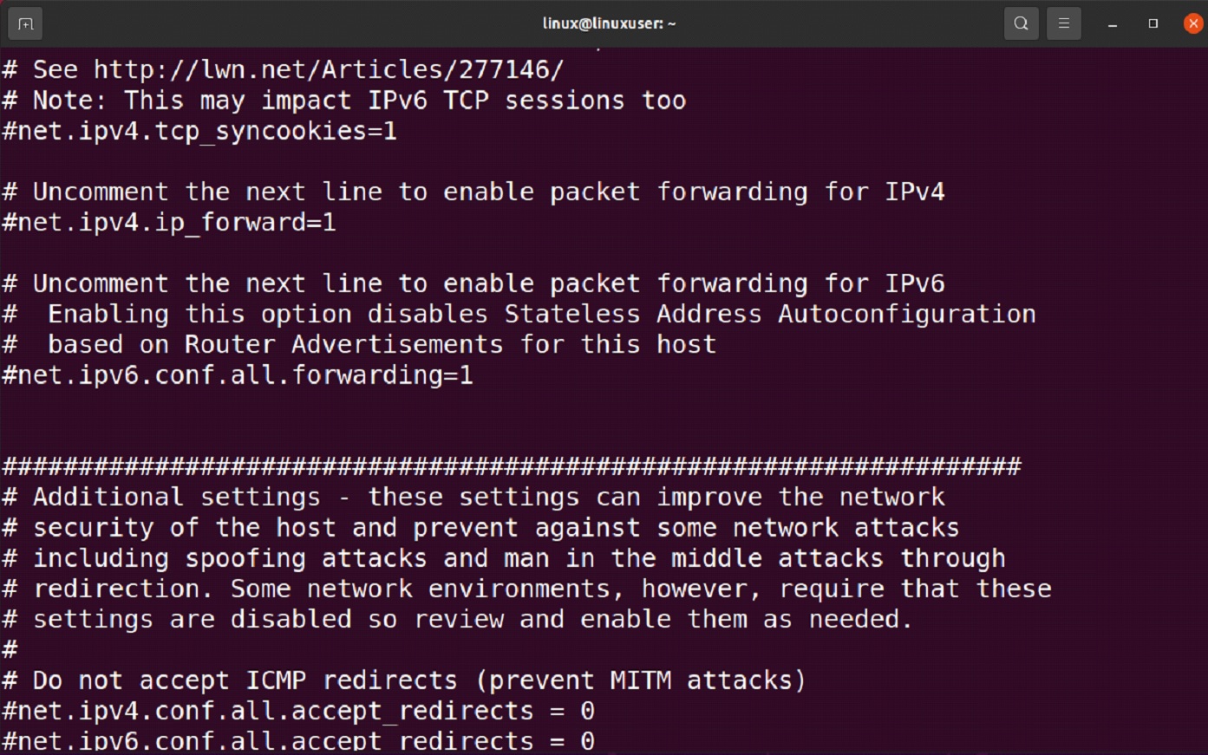The width and height of the screenshot is (1208, 755).
Task: Minimize the terminal window
Action: pyautogui.click(x=1113, y=23)
